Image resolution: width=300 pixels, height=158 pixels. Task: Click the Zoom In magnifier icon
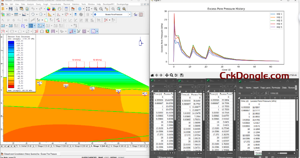point(96,9)
